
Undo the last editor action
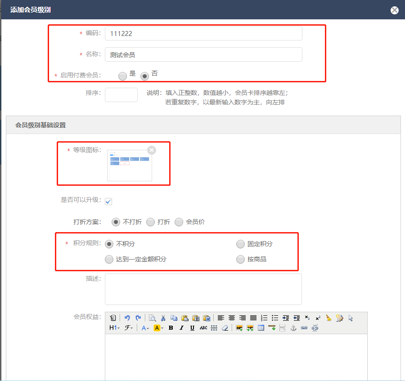coord(127,318)
